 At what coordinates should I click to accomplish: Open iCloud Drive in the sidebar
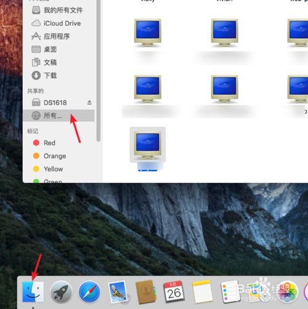(x=56, y=23)
